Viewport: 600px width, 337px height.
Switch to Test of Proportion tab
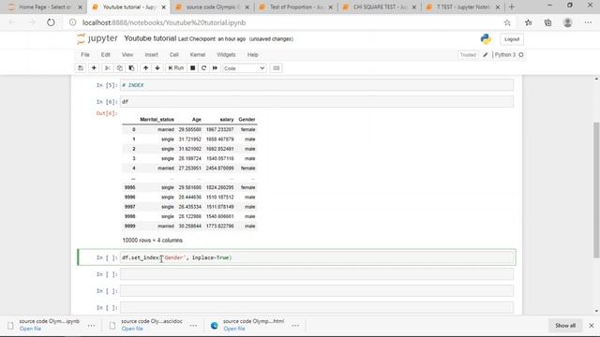pyautogui.click(x=296, y=7)
